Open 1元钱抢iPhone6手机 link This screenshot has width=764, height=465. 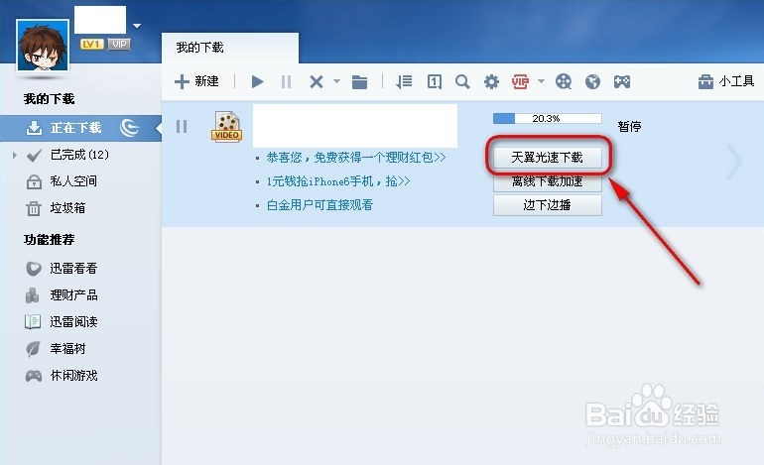[338, 181]
